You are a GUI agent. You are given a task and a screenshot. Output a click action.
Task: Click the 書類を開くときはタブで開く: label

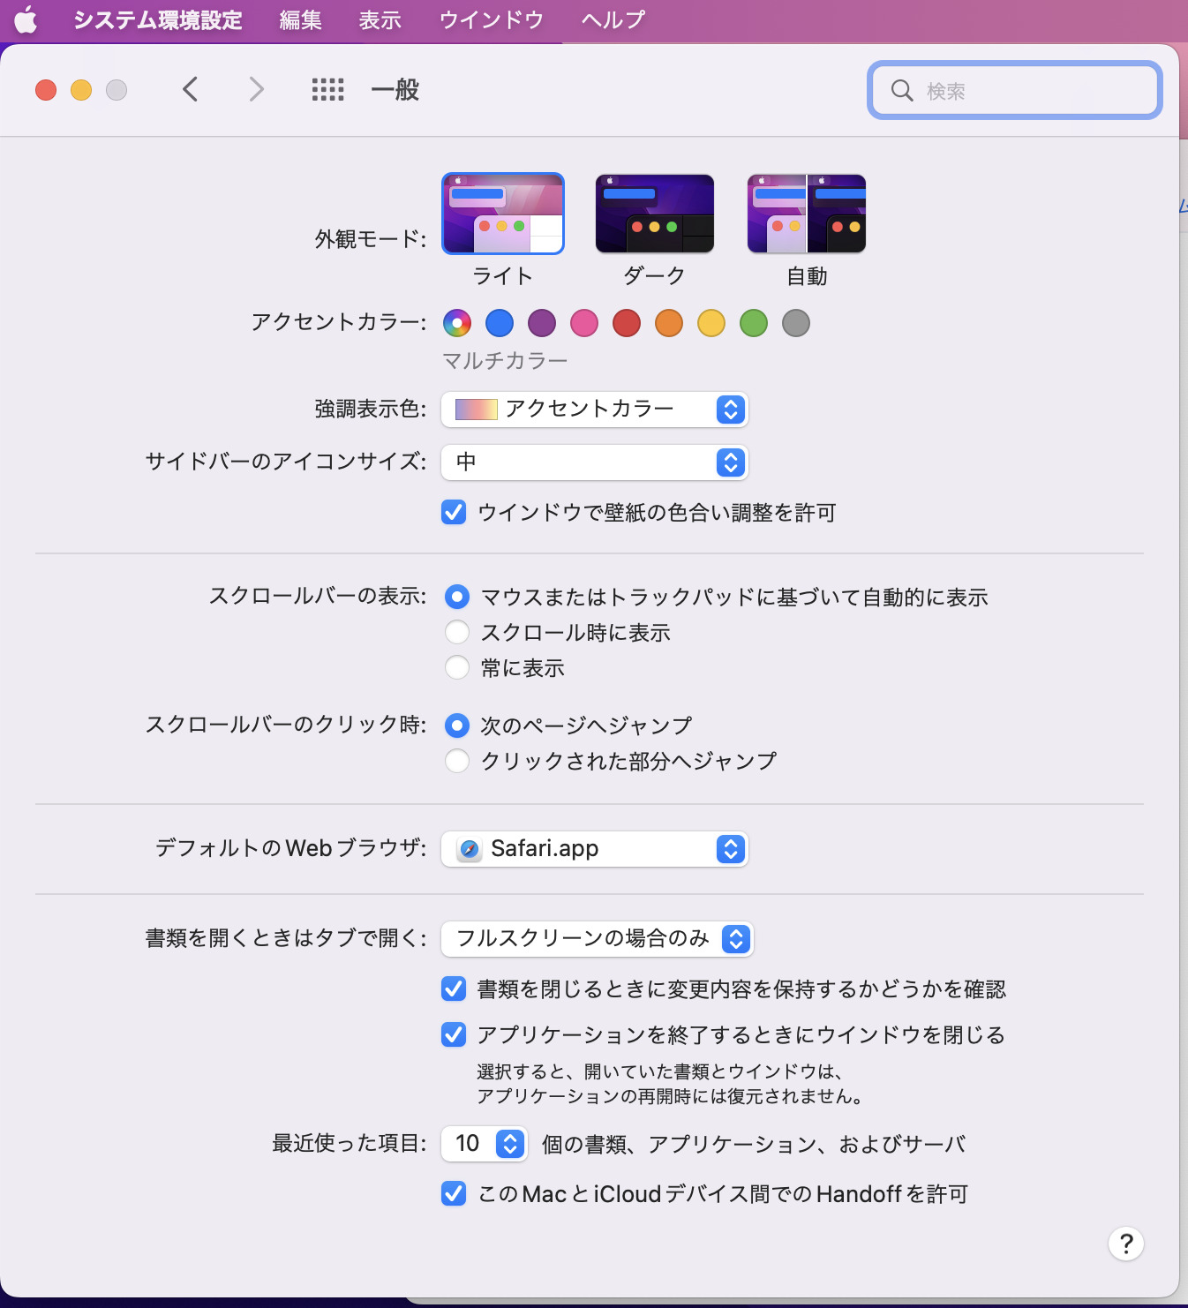coord(286,938)
